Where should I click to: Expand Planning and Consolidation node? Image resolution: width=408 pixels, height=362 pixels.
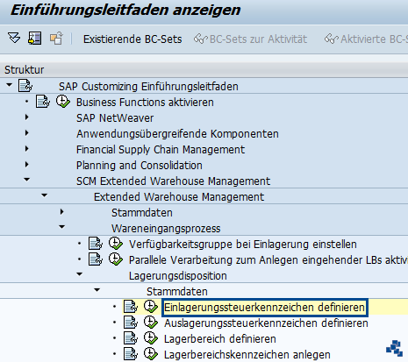click(x=27, y=165)
